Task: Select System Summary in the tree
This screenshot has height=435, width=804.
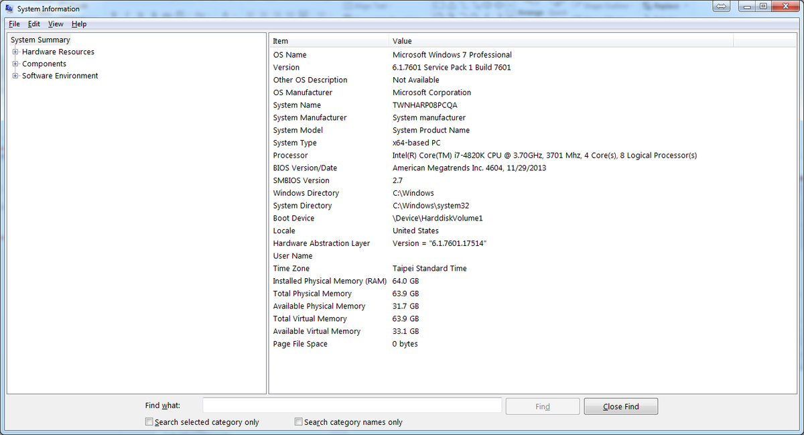Action: [x=40, y=40]
